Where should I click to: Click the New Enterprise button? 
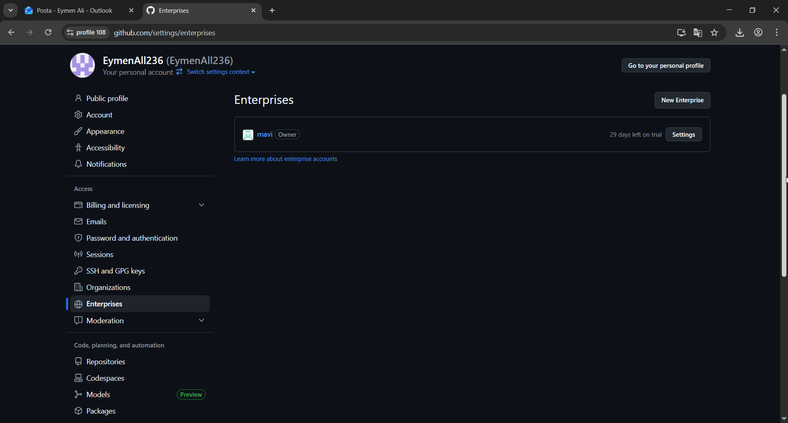click(x=682, y=100)
